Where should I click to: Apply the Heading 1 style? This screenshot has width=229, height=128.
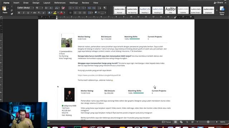pos(145,10)
